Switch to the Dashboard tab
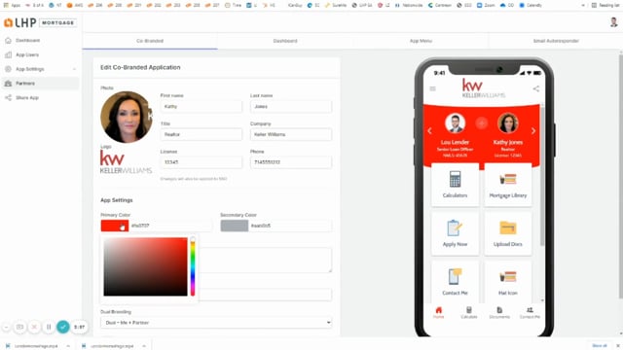The width and height of the screenshot is (623, 350). pyautogui.click(x=285, y=41)
